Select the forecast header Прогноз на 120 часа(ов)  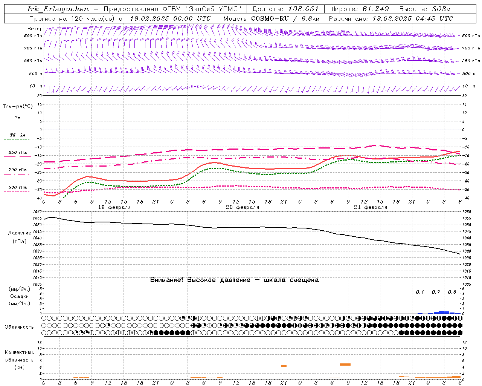tap(72, 18)
